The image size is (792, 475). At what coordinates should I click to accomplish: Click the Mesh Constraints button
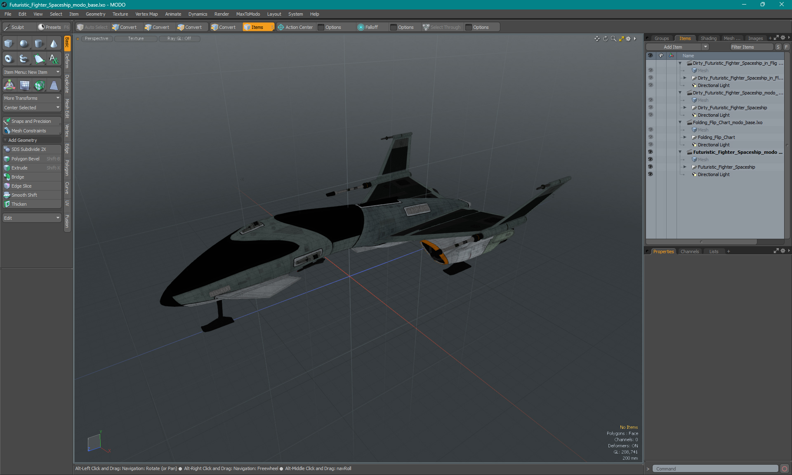[x=32, y=131]
